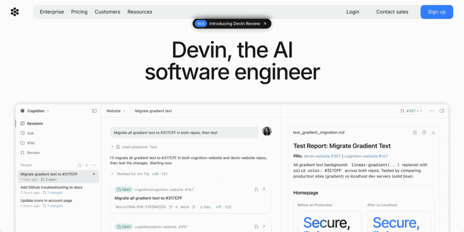Open the cognition-website #167 PR link

coord(366,156)
